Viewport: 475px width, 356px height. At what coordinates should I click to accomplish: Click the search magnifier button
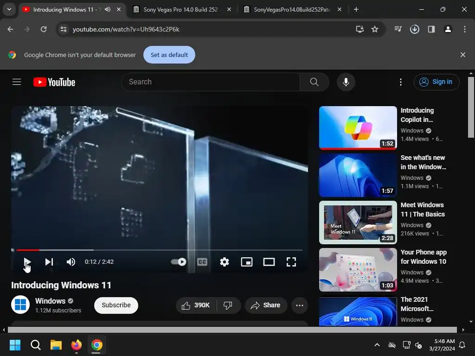[314, 82]
